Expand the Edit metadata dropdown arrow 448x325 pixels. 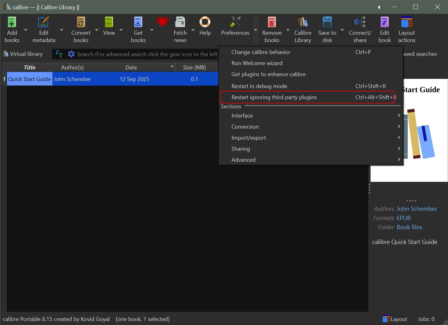tap(61, 30)
